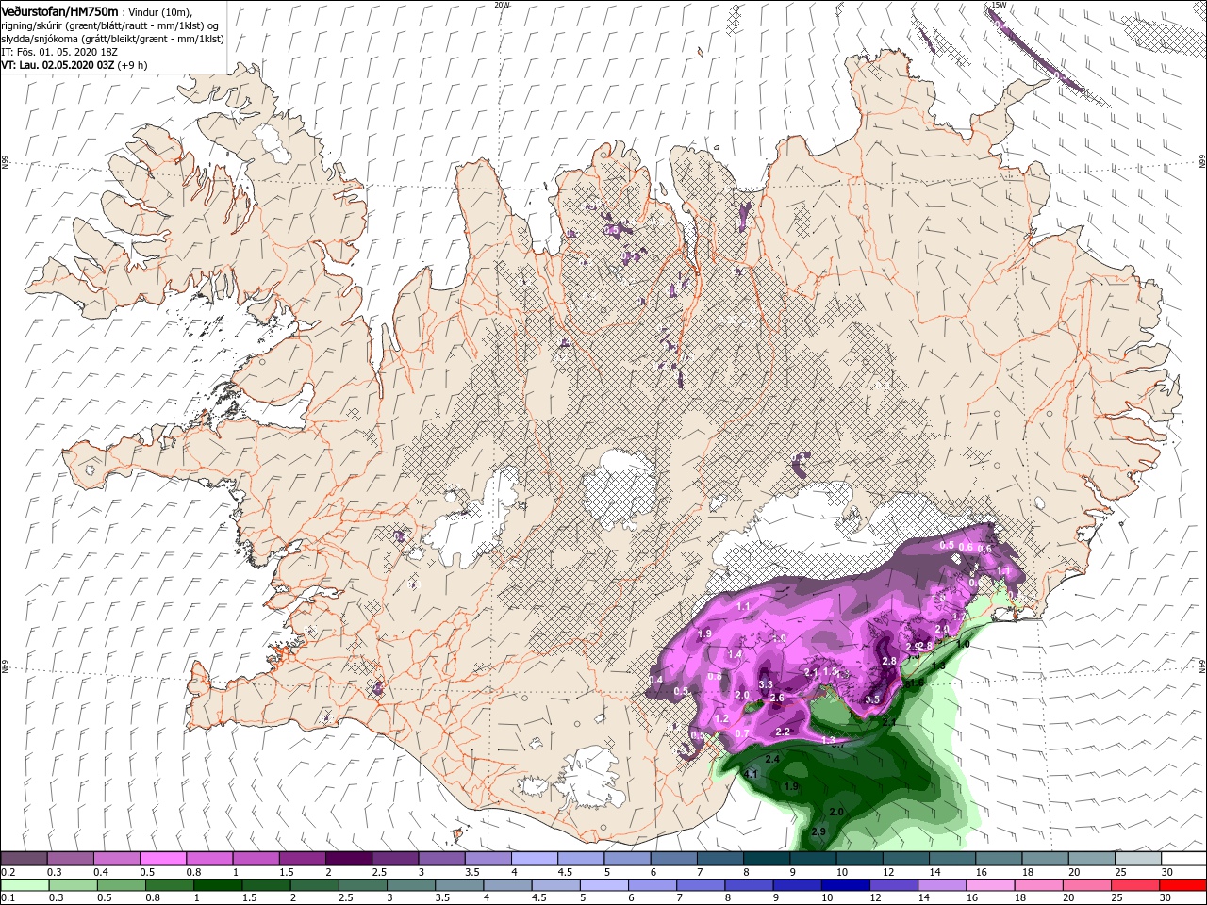Click the black 2.9 rain value offshore
The image size is (1207, 905).
click(818, 831)
